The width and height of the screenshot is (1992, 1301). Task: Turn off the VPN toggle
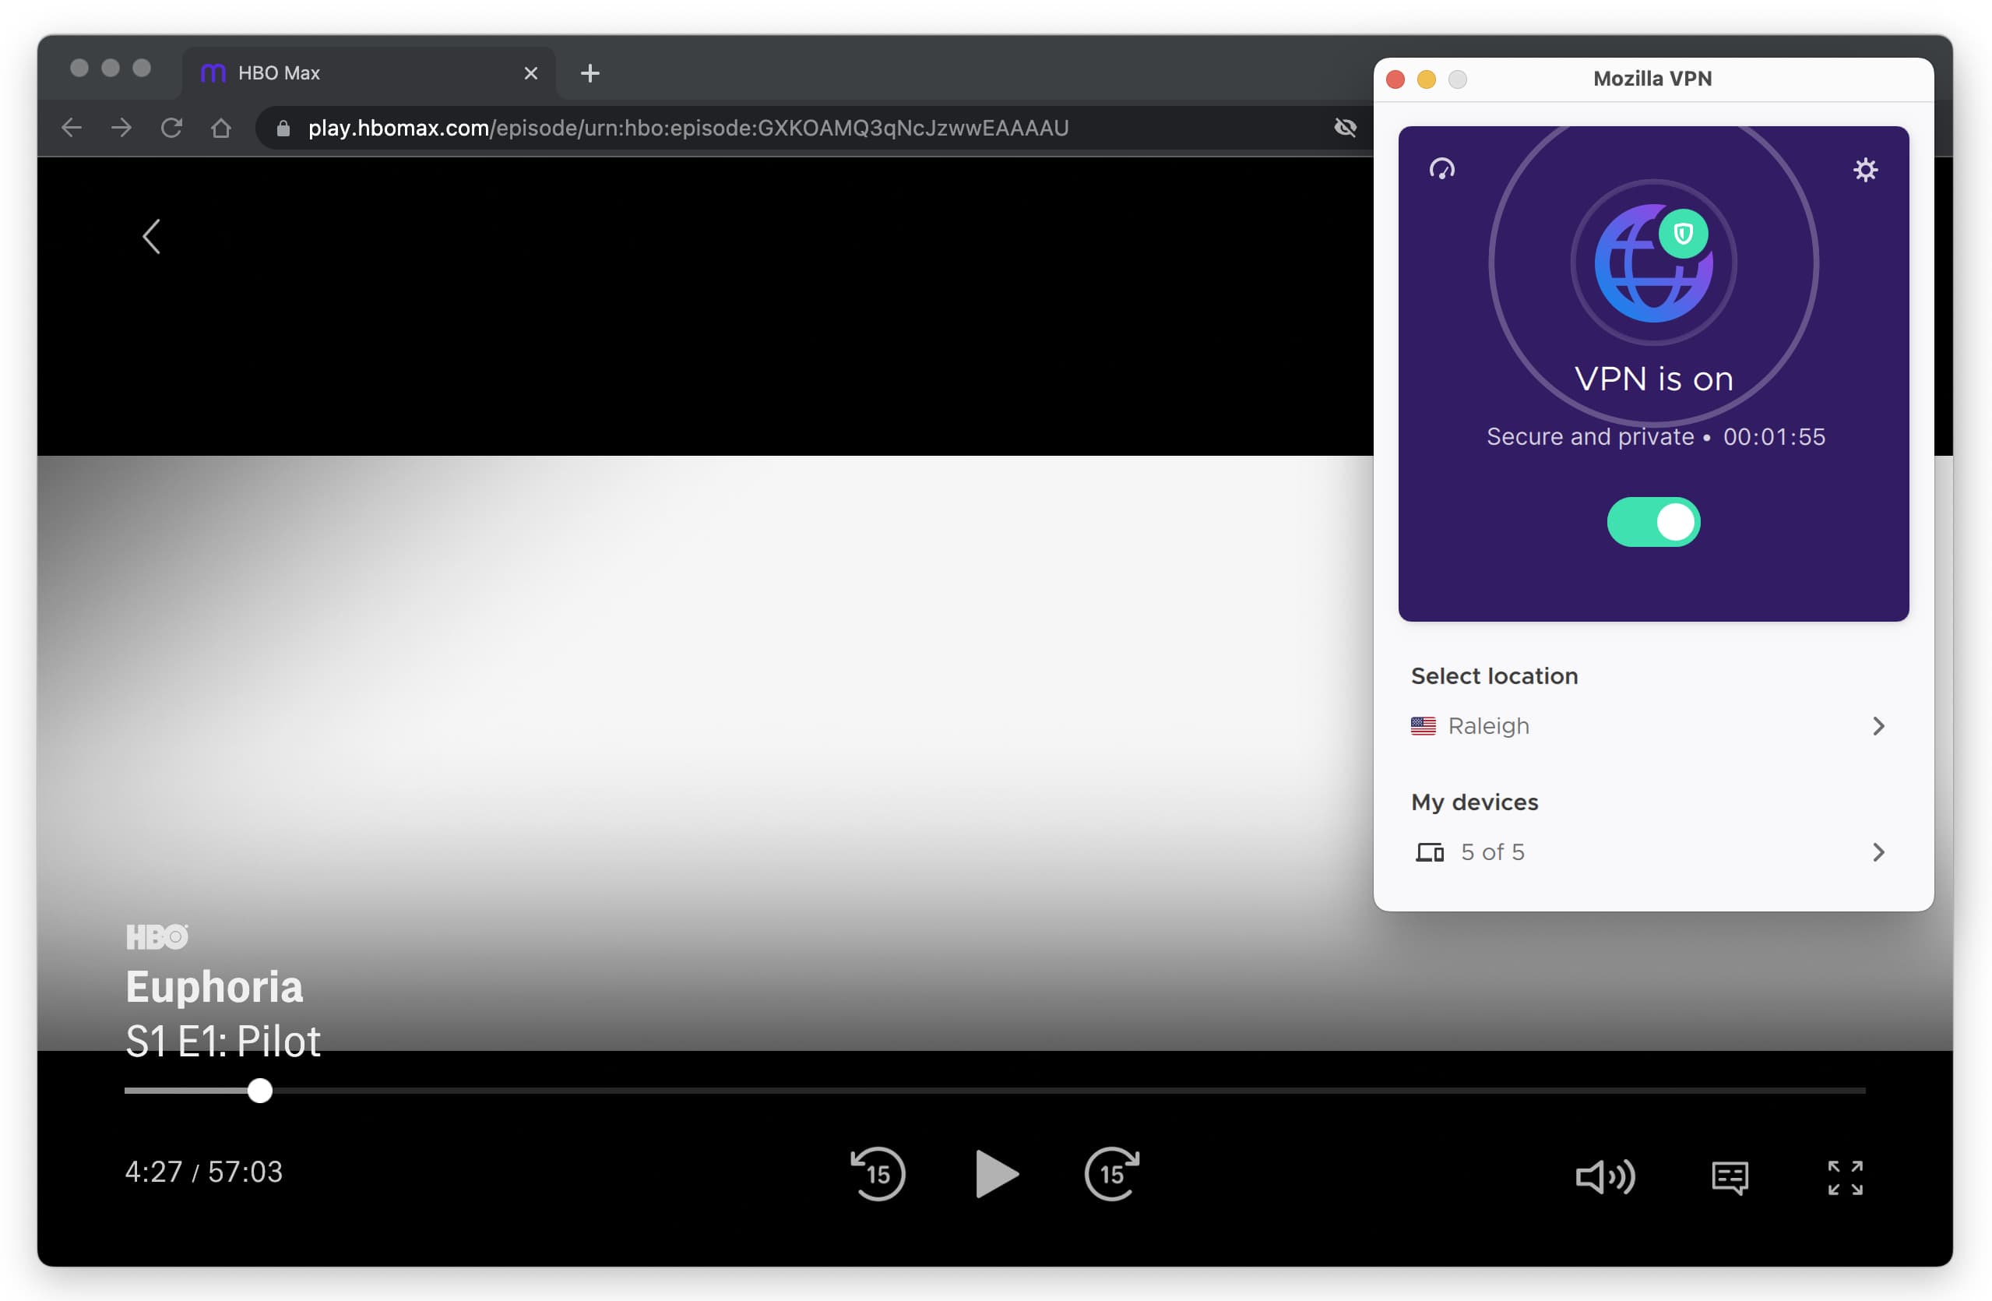pos(1653,522)
